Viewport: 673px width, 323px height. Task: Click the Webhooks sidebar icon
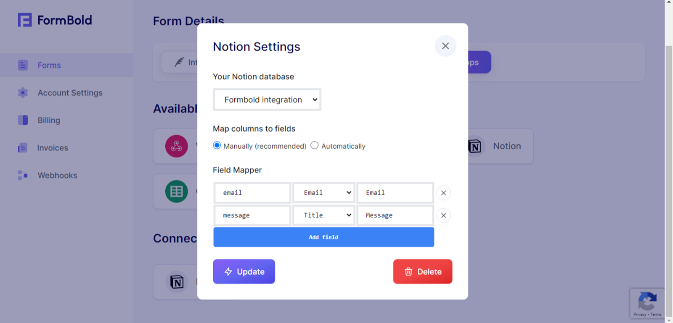pos(23,175)
